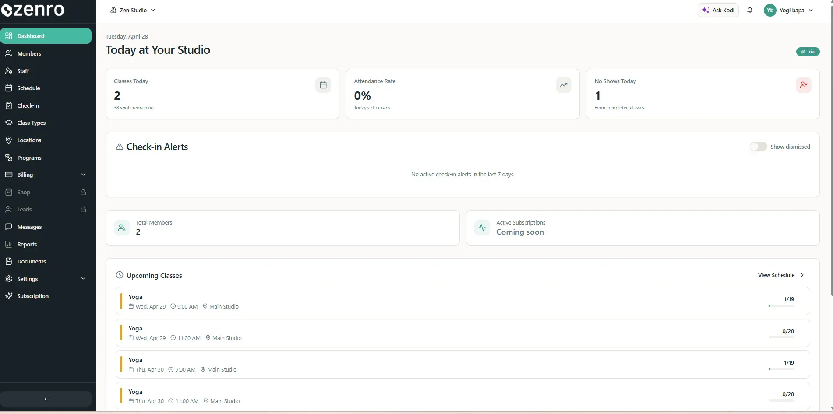Viewport: 833px width, 414px height.
Task: Click the Zenro logo in the sidebar
Action: click(x=33, y=9)
